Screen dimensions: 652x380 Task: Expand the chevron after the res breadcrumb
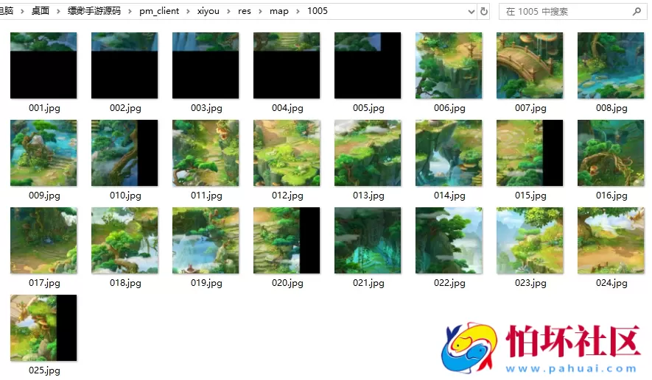[x=259, y=12]
